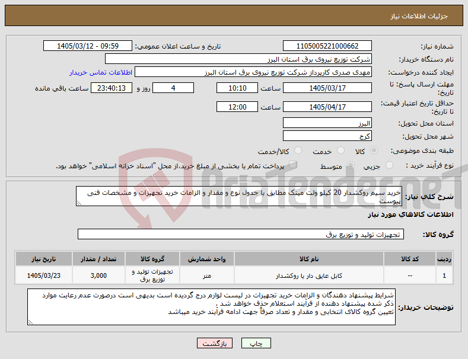The image size is (468, 359).
Task: Click the توضیحات خریدار notes textarea
Action: 211,307
